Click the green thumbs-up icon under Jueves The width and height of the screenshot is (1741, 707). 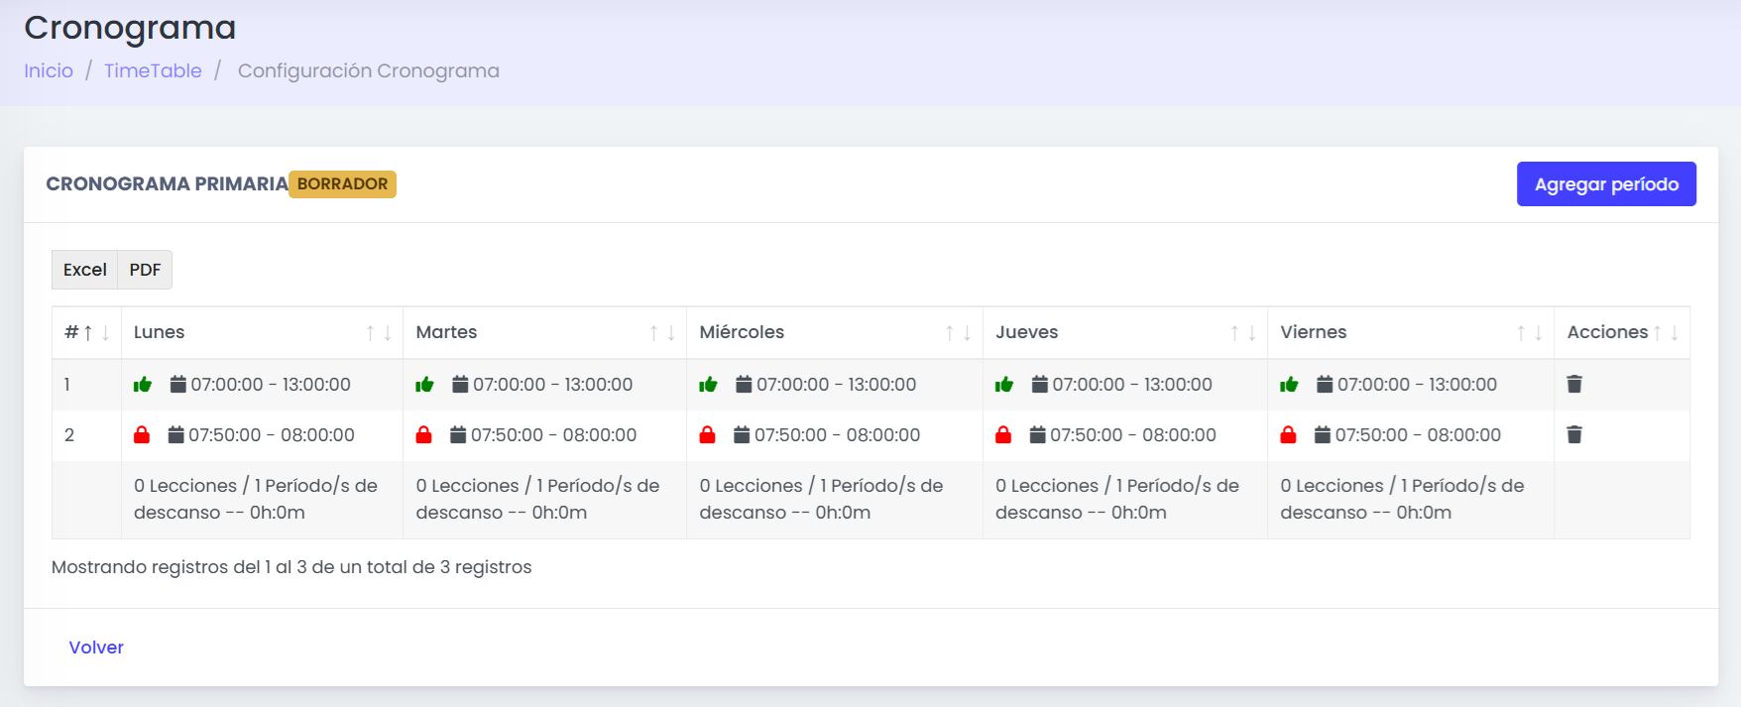(x=1004, y=385)
